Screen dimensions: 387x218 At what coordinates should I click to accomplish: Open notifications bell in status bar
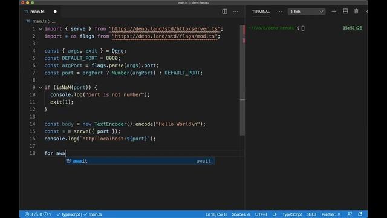coord(360,214)
